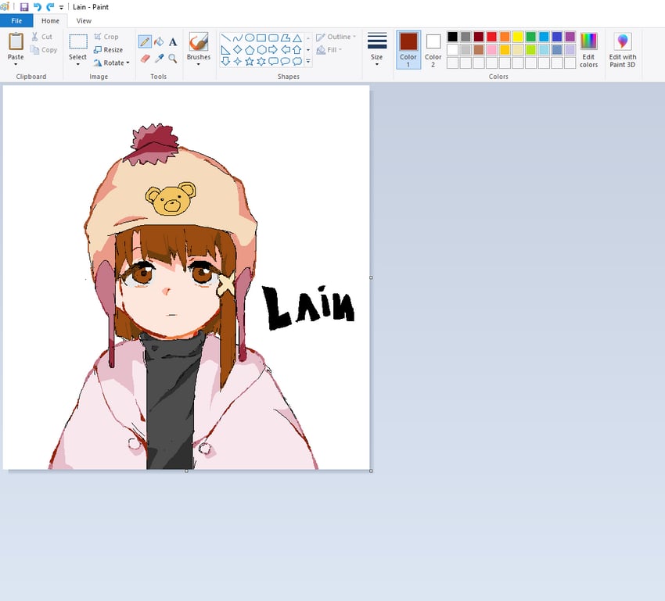The image size is (665, 601).
Task: Click the Copy button
Action: (x=43, y=50)
